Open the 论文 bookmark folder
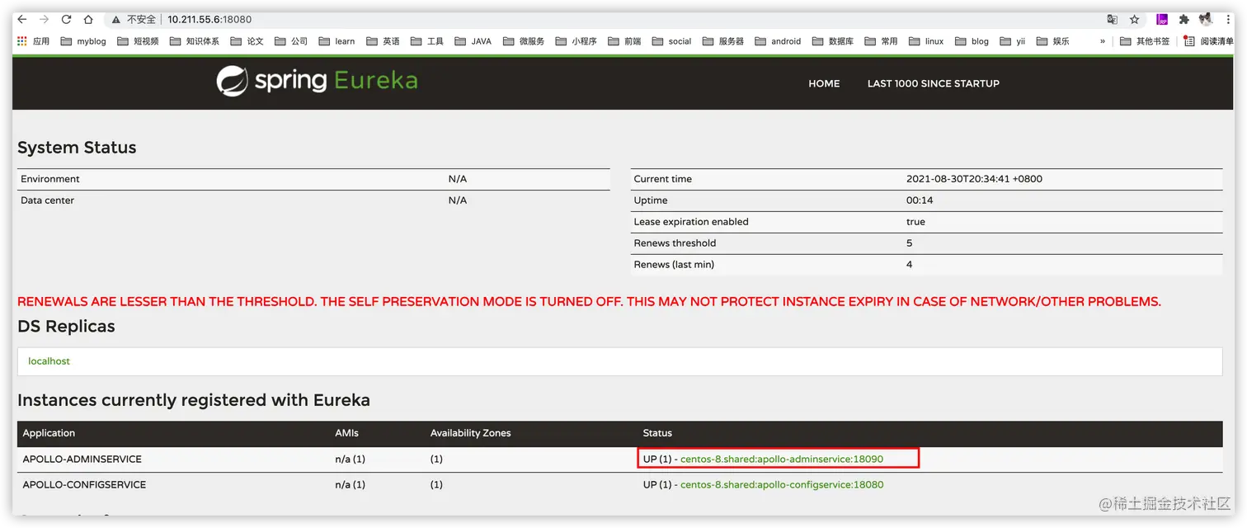This screenshot has width=1247, height=528. 247,41
